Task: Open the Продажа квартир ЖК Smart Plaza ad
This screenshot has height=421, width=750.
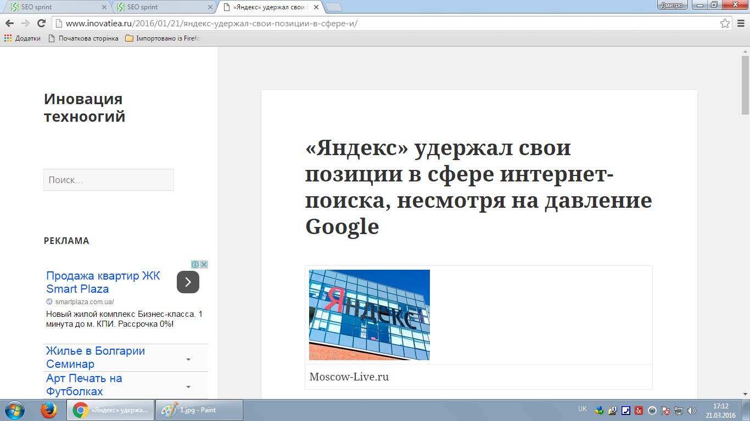Action: [103, 282]
